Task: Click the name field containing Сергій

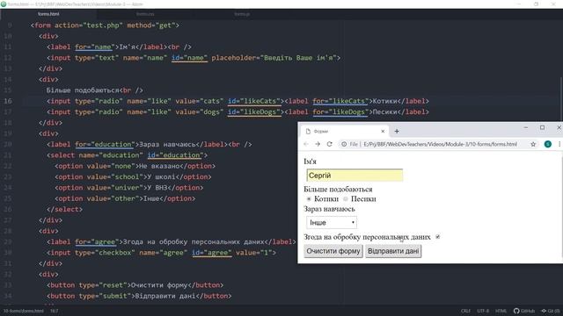Action: click(355, 176)
